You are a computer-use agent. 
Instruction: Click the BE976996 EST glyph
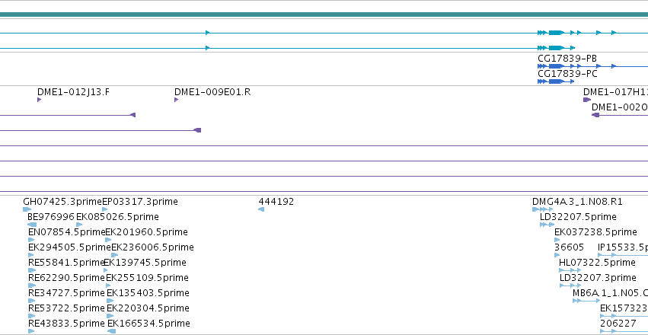coord(32,225)
